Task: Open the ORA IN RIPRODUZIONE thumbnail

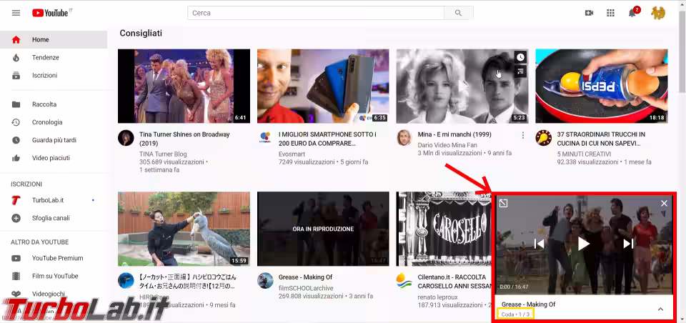Action: (x=323, y=229)
